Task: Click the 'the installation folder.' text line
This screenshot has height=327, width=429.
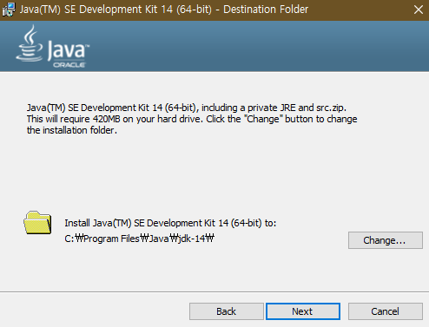Action: tap(72, 130)
